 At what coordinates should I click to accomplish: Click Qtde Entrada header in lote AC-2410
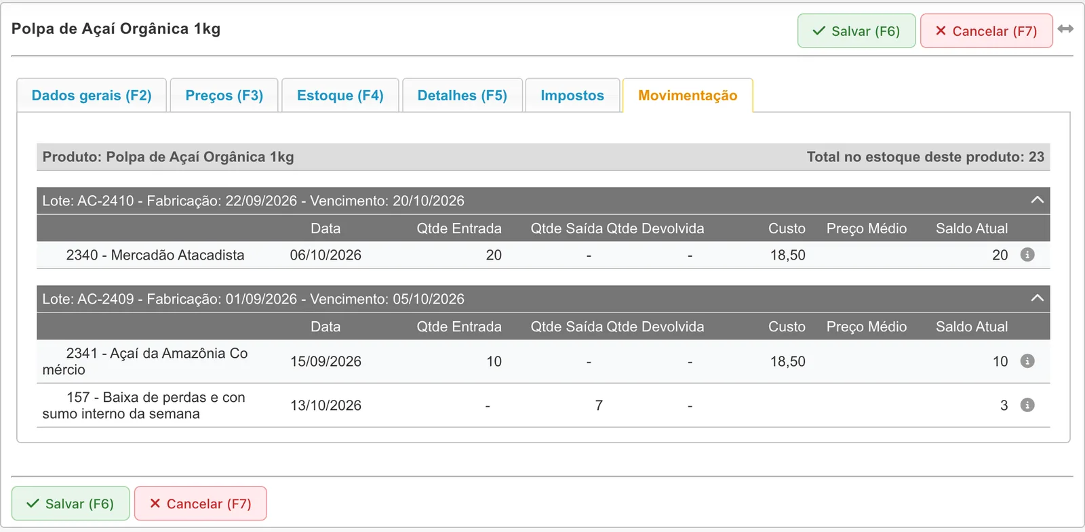point(459,228)
